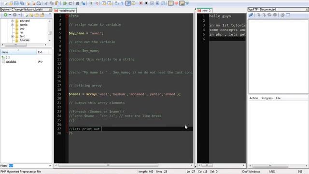Close the Explorer panel
Screen dimensions: 309x174
(x=50, y=10)
